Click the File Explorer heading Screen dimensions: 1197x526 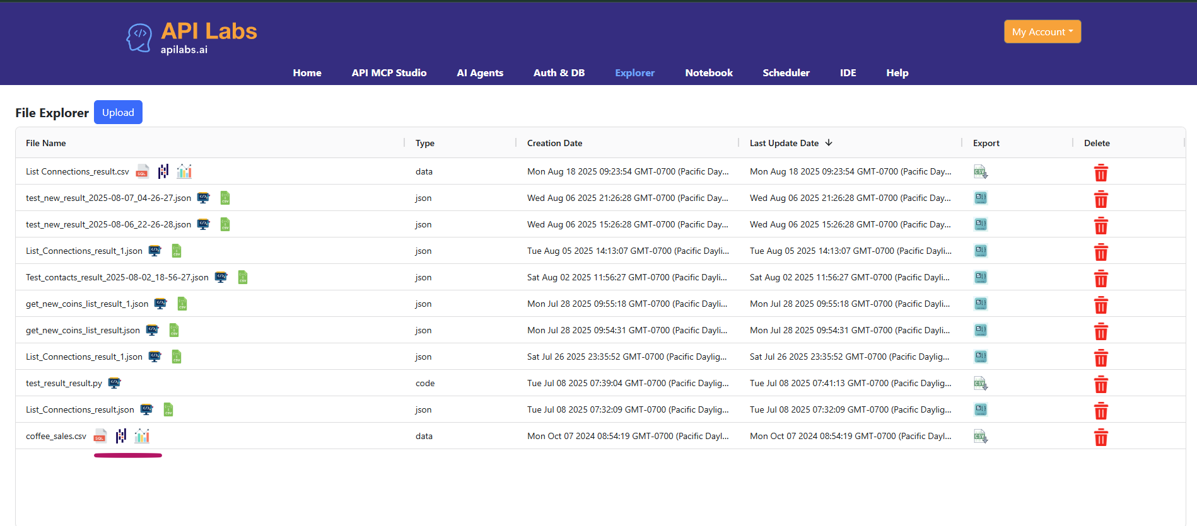(52, 113)
